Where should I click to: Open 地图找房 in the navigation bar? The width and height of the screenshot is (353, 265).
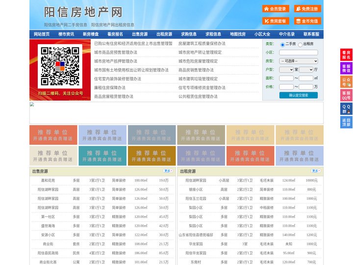coord(238,34)
